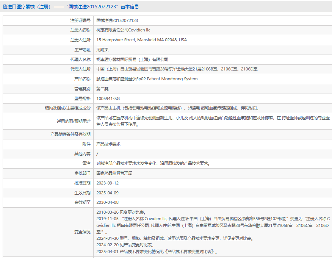332x258 pixels.
Task: Select change entry dated '2024-01-30'
Action: (175, 239)
